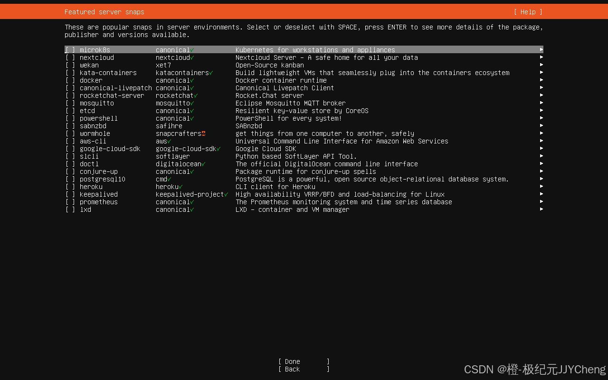Show details arrow for powershell row
Viewport: 608px width, 380px height.
[x=541, y=118]
